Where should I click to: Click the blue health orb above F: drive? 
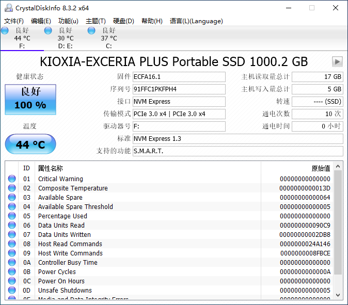(5, 30)
